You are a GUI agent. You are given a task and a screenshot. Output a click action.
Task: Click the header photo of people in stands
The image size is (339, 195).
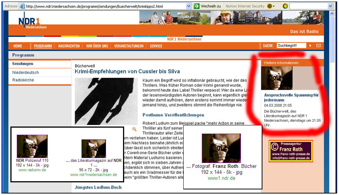click(x=303, y=18)
